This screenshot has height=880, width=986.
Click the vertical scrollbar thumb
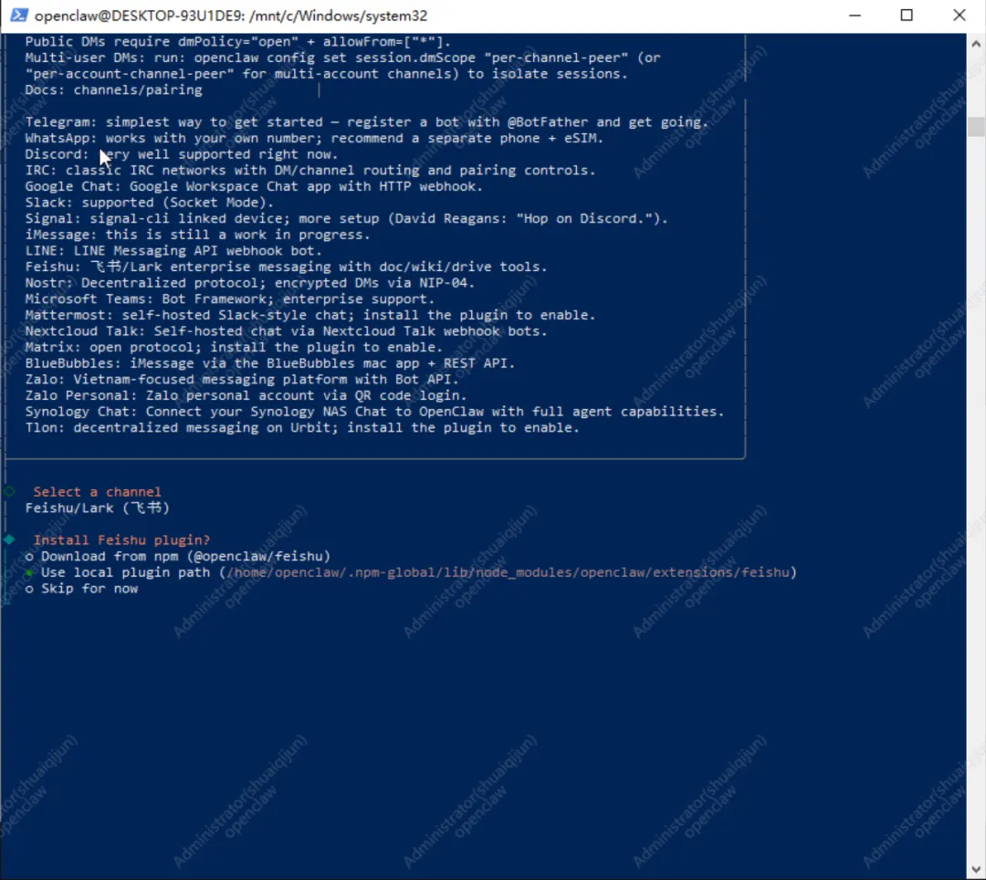pyautogui.click(x=976, y=126)
